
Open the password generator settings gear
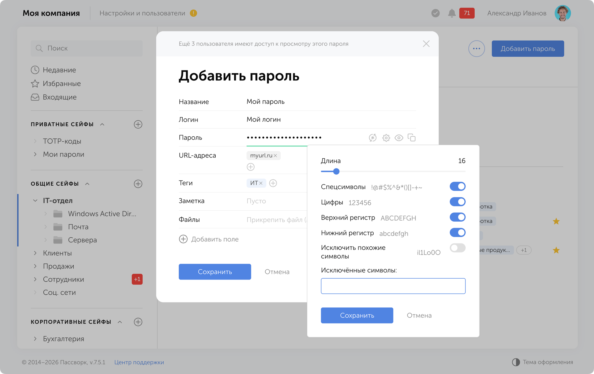(386, 138)
